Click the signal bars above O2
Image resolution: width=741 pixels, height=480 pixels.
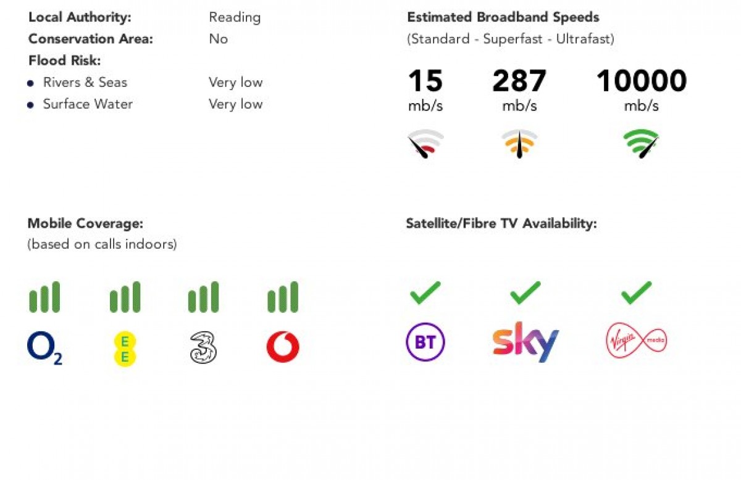point(44,297)
